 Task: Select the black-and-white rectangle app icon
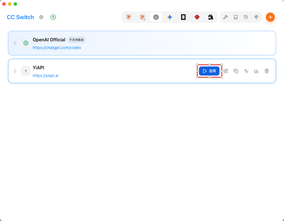(x=183, y=17)
